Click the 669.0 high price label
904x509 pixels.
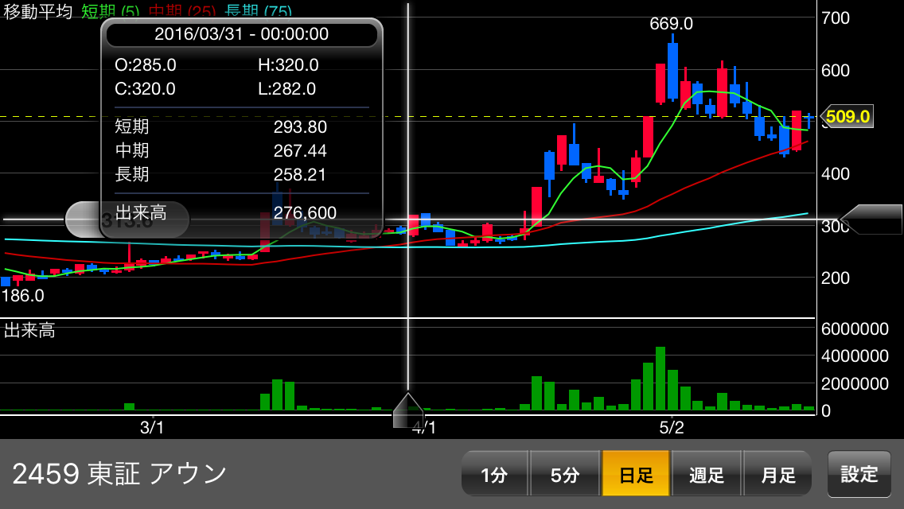pos(671,24)
